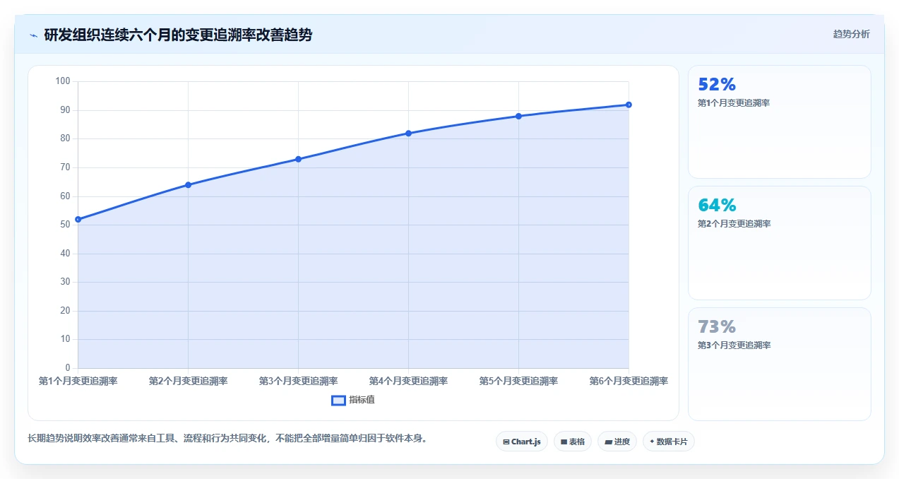Click the y-axis value 0
This screenshot has width=899, height=479.
tap(68, 368)
